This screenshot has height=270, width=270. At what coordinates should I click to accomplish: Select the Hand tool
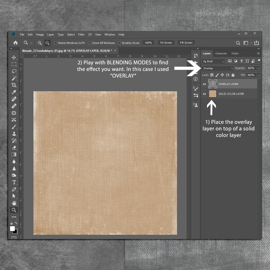tap(14, 203)
